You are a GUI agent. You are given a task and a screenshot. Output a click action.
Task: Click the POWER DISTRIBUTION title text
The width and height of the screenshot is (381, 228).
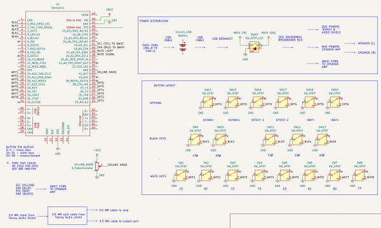point(154,21)
